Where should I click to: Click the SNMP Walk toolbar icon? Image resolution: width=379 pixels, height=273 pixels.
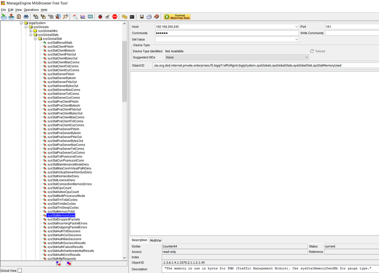(58, 17)
